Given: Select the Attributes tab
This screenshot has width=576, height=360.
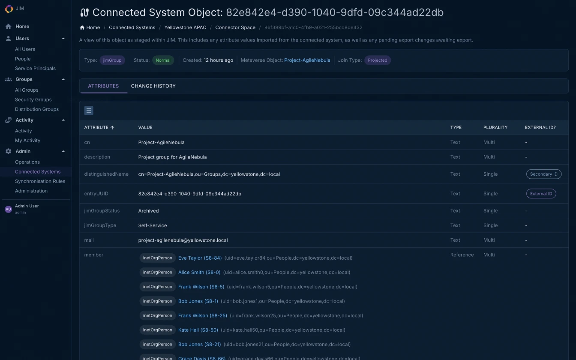Looking at the screenshot, I should [103, 86].
